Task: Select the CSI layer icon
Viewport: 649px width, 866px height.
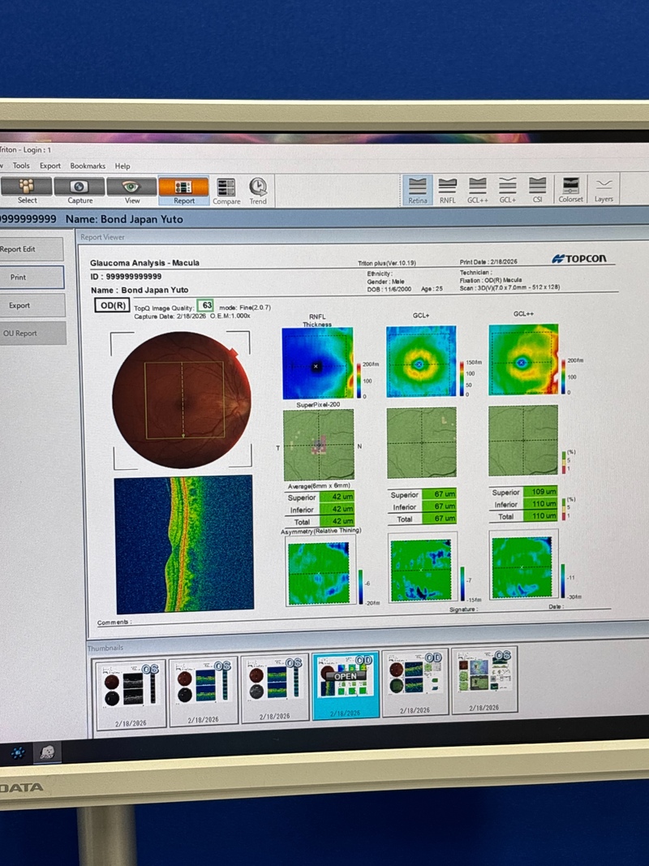Action: point(538,187)
